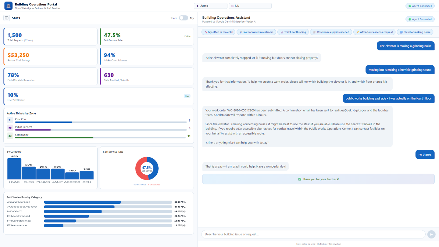Click the 'Have a wonderful day' reply

(245, 166)
